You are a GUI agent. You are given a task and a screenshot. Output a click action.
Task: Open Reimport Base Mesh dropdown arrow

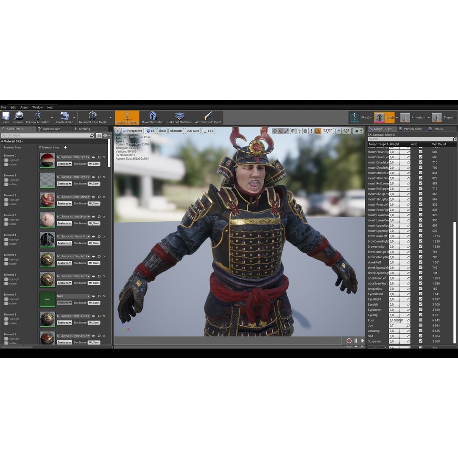click(x=110, y=117)
